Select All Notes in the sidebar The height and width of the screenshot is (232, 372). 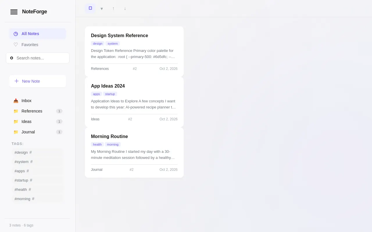tap(38, 34)
